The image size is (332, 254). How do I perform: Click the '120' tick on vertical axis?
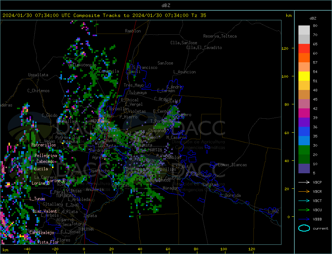285,48
